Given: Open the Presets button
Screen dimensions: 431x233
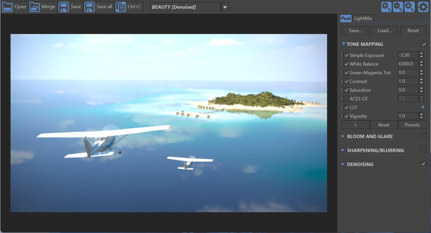Looking at the screenshot, I should tap(412, 125).
